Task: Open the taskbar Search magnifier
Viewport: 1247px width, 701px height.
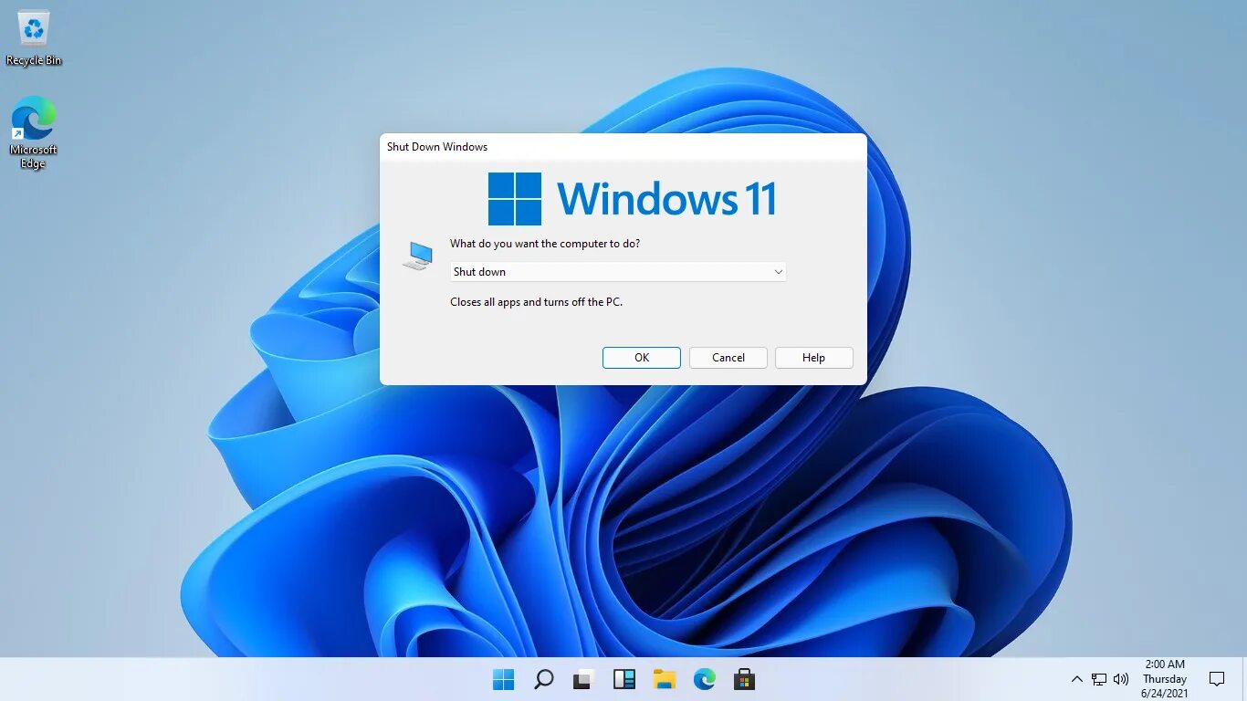Action: click(x=544, y=679)
